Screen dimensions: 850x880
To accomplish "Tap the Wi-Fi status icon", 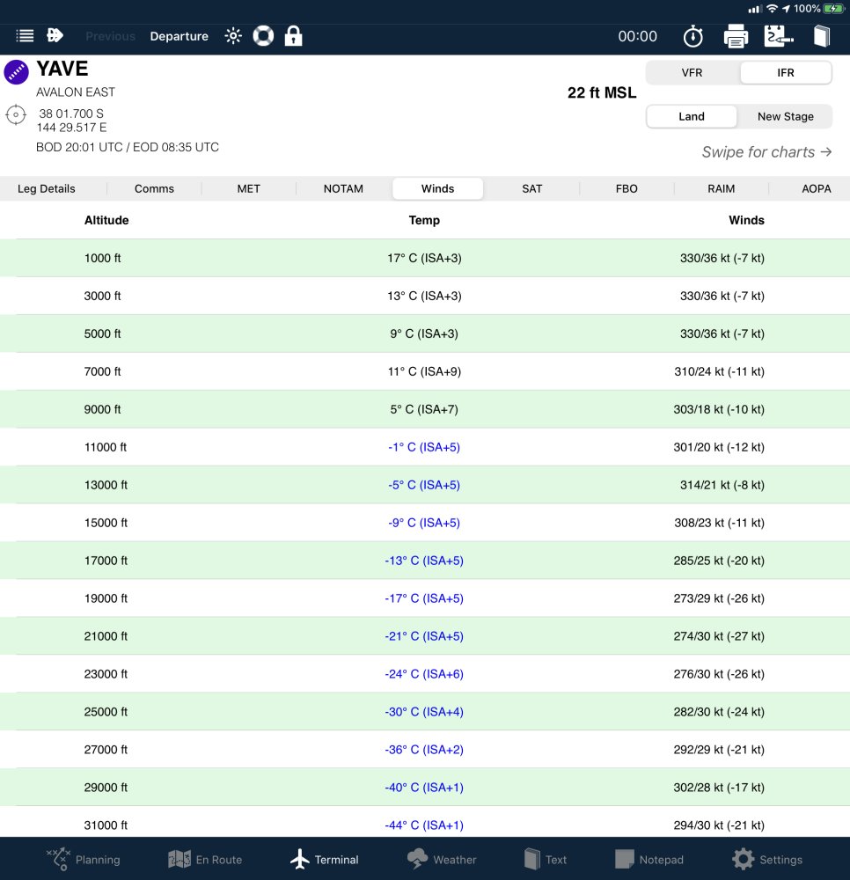I will click(x=772, y=9).
